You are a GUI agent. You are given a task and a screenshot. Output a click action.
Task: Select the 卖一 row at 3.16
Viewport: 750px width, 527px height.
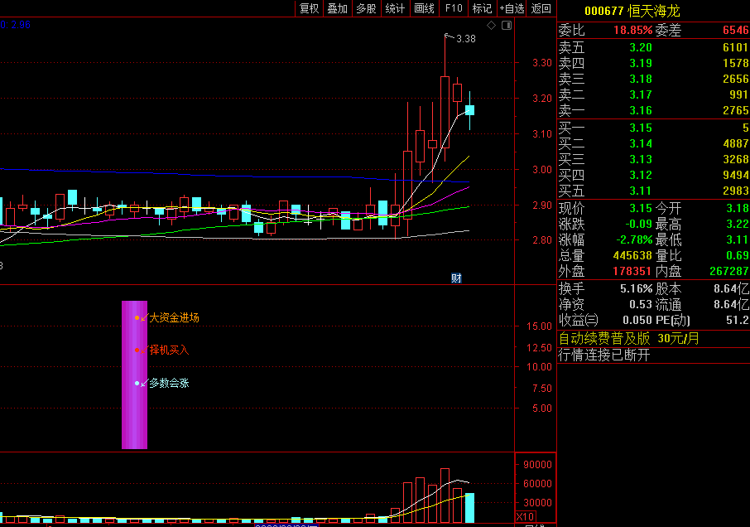[653, 110]
